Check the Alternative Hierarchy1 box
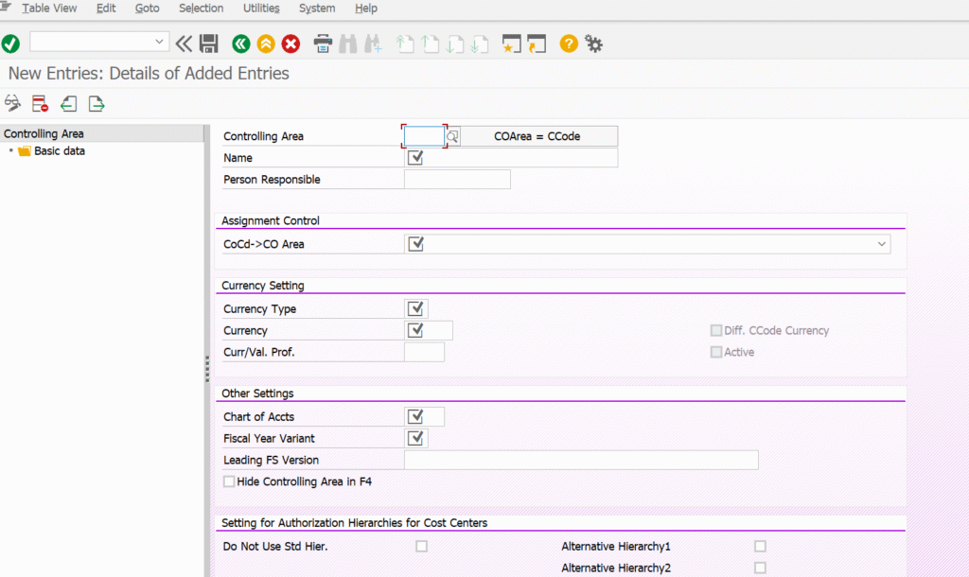969x577 pixels. (760, 546)
